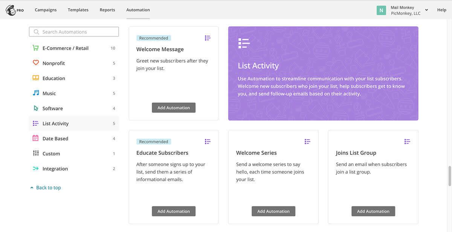Click the list icon on Welcome Message card
Screen dimensions: 452x232
click(208, 38)
